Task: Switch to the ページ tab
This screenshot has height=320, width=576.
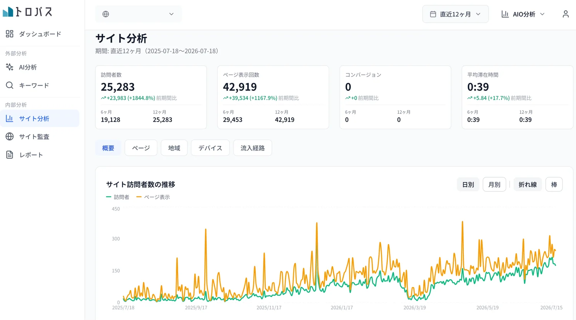Action: (141, 148)
